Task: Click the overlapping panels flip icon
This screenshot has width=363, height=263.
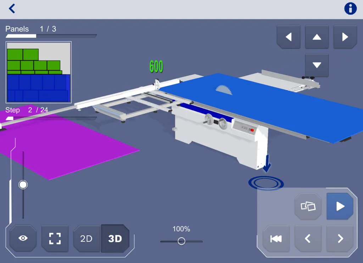Action: pyautogui.click(x=308, y=206)
